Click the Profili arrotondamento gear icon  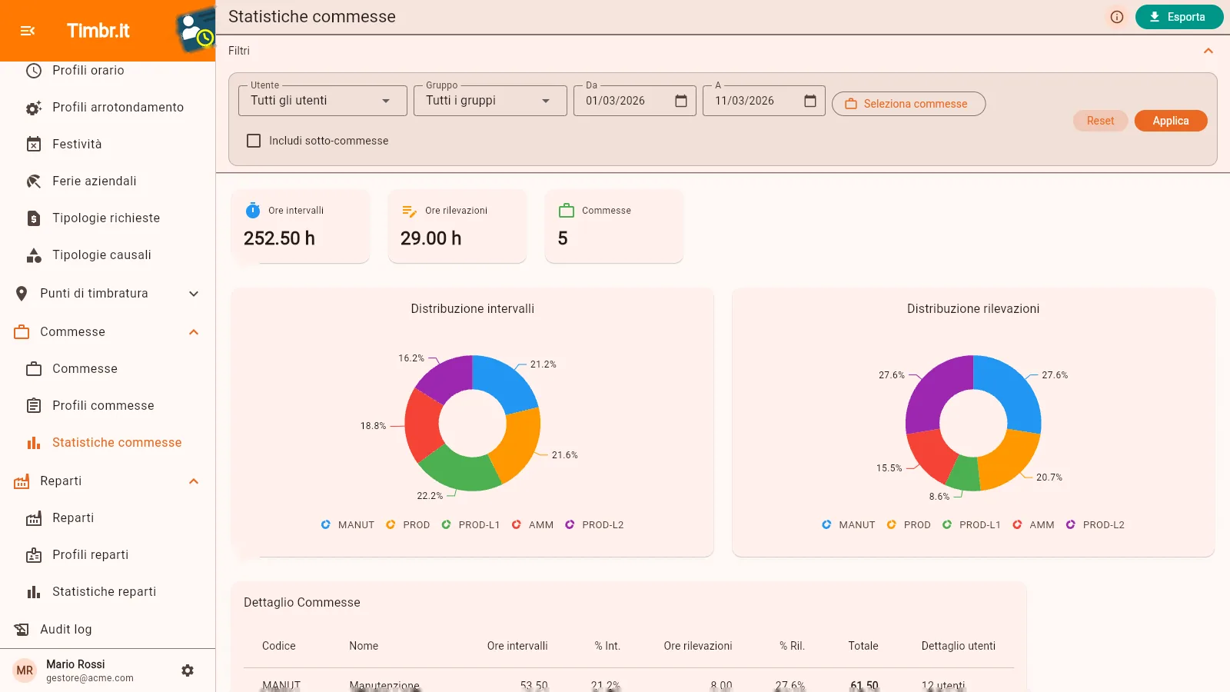tap(34, 108)
